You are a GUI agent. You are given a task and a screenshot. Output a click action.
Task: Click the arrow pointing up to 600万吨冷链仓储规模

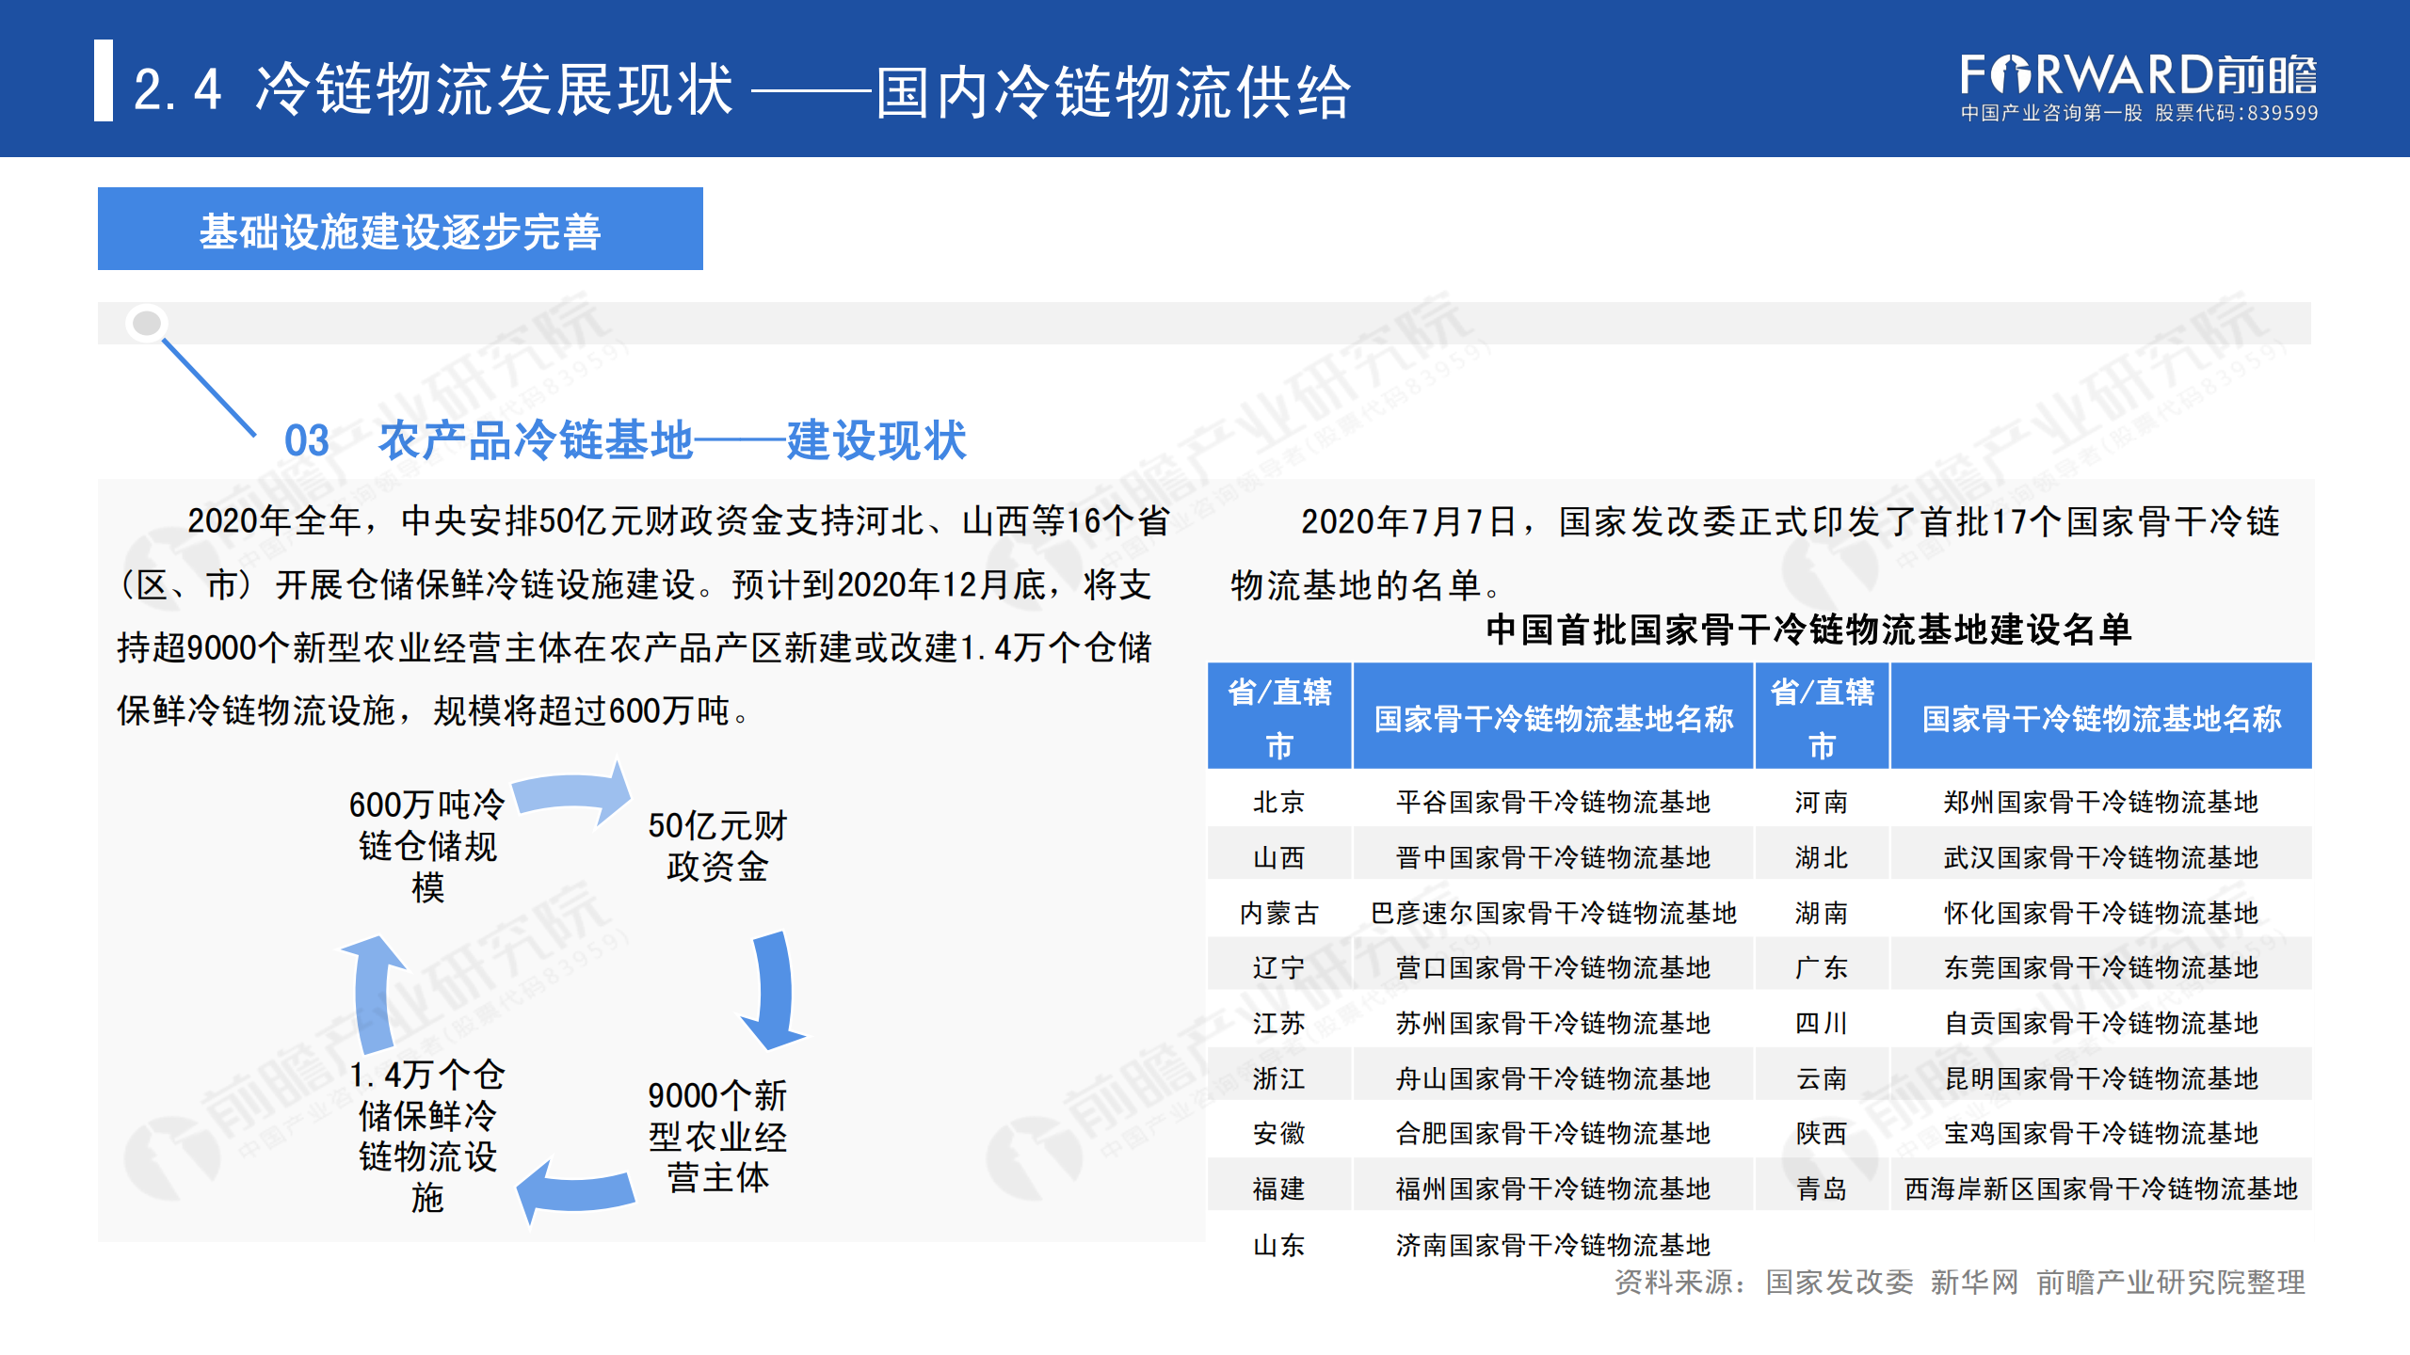coord(375,994)
